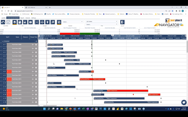The height and width of the screenshot is (117, 188).
Task: Click the bookmark star in address bar
Action: coord(172,11)
